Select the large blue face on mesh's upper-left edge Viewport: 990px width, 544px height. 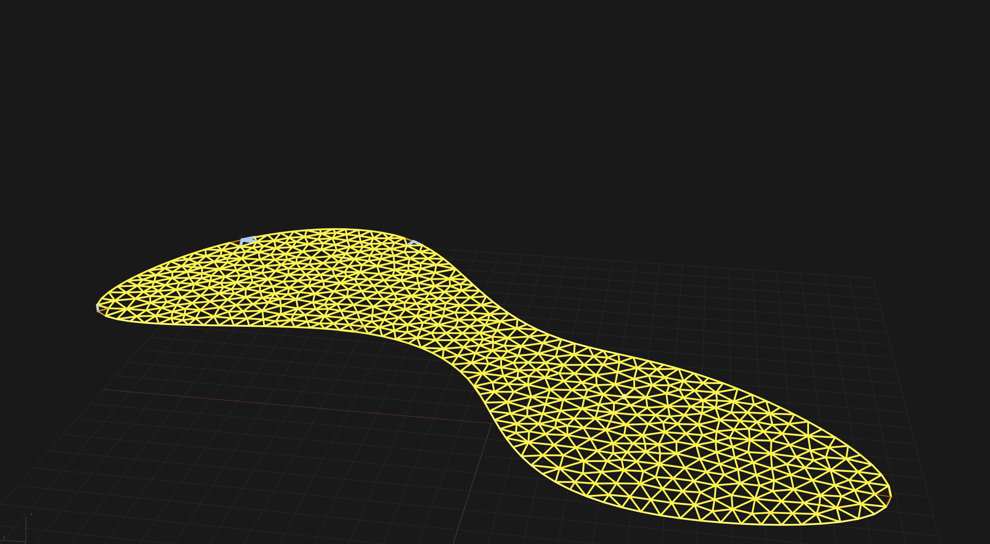248,240
